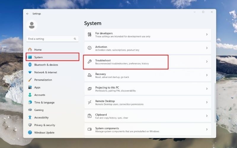Click the System page heading
The height and width of the screenshot is (148, 237).
click(x=93, y=23)
